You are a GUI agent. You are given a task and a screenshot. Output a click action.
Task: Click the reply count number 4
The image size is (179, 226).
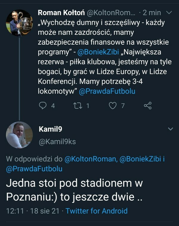(53, 106)
